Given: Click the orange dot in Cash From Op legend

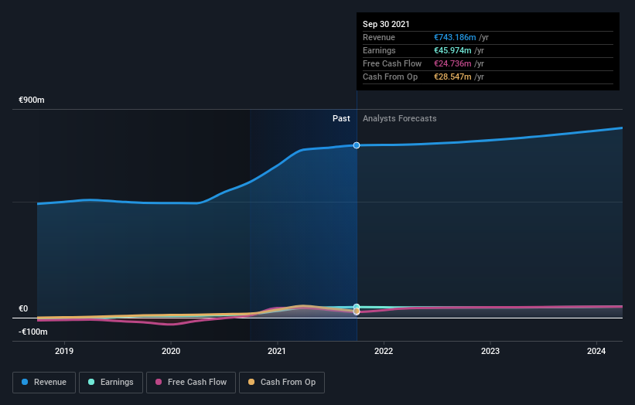Looking at the screenshot, I should coord(251,382).
